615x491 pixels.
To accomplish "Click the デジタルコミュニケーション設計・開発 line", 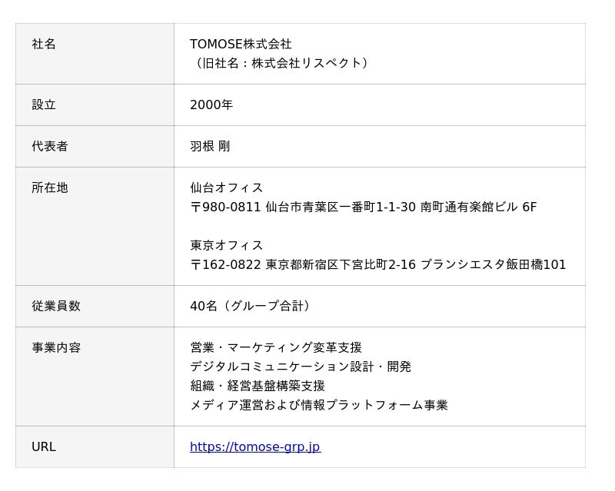I will click(301, 367).
